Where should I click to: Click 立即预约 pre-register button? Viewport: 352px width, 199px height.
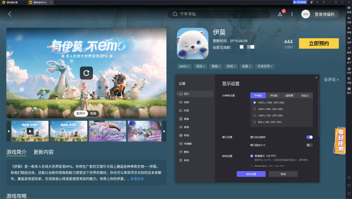[319, 43]
